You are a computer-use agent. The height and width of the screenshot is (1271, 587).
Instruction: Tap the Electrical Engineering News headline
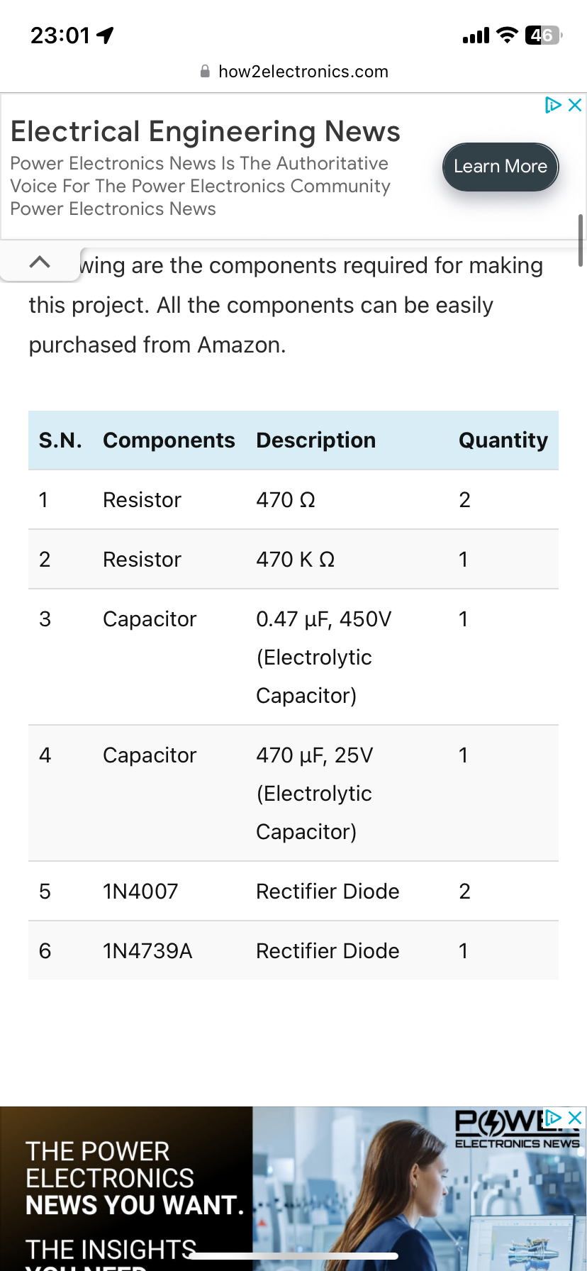coord(206,132)
